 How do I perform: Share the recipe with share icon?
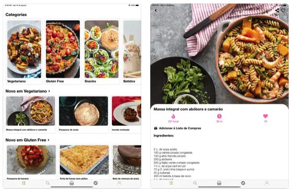point(277,10)
